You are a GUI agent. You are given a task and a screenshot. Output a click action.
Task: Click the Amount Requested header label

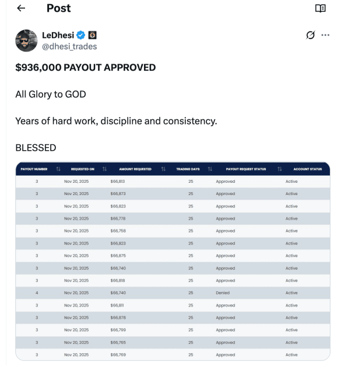[135, 169]
